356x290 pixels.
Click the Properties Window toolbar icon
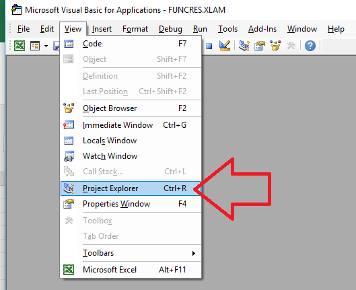click(260, 46)
